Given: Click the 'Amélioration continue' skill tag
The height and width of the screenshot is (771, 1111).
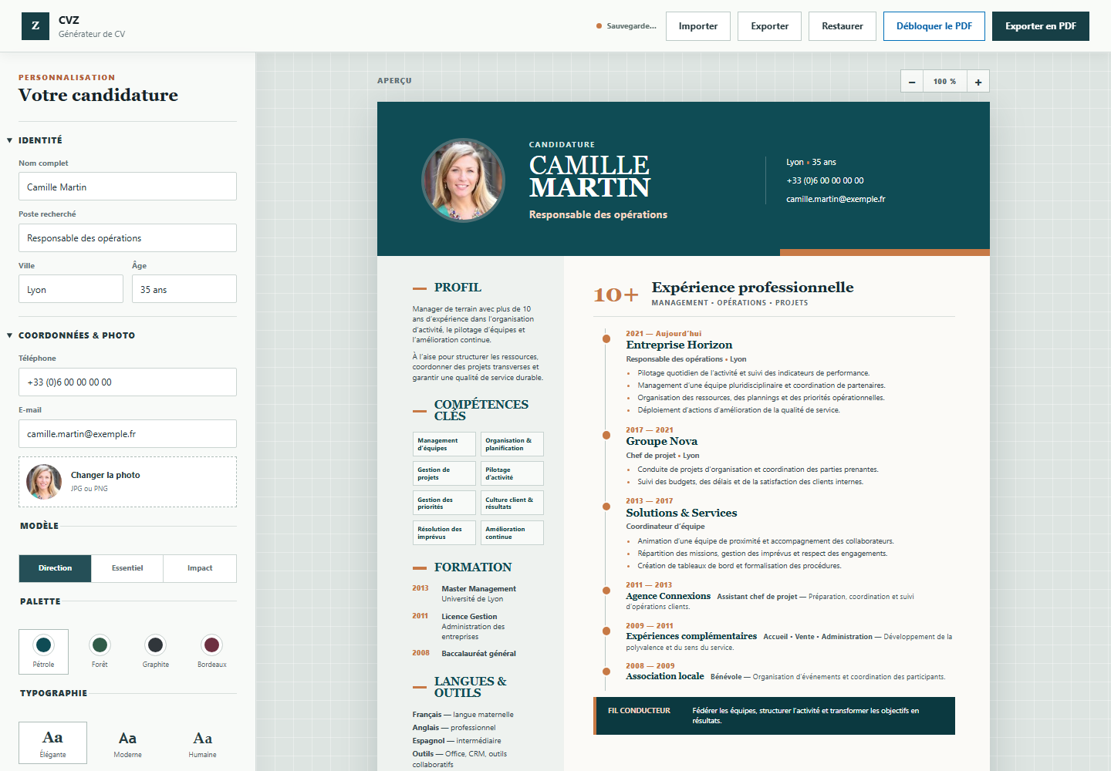Looking at the screenshot, I should tap(512, 533).
